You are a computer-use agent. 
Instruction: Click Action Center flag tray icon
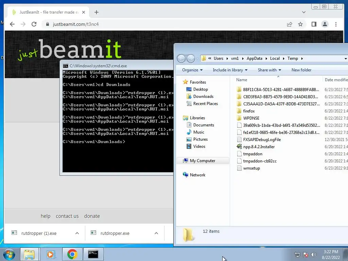tap(306, 255)
